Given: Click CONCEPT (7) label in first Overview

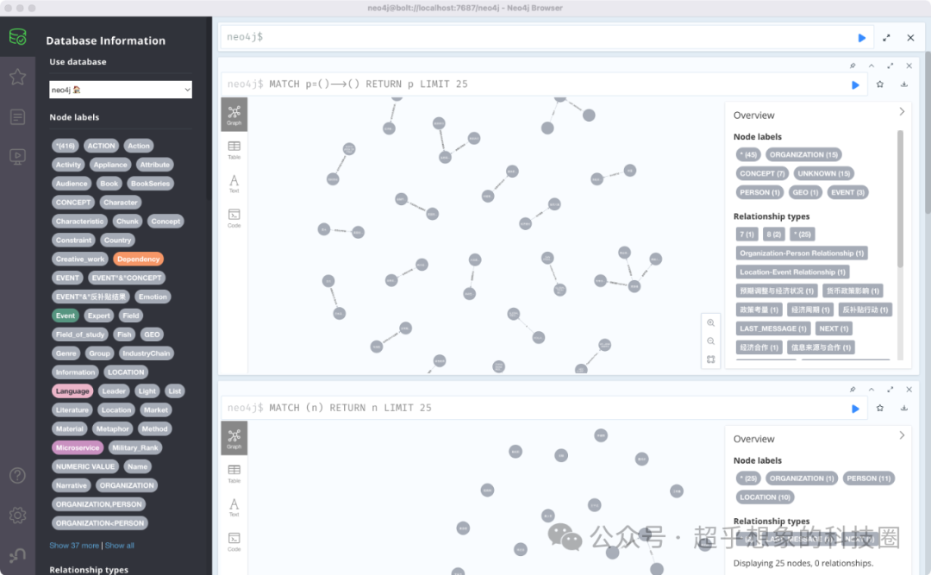Looking at the screenshot, I should (x=762, y=173).
